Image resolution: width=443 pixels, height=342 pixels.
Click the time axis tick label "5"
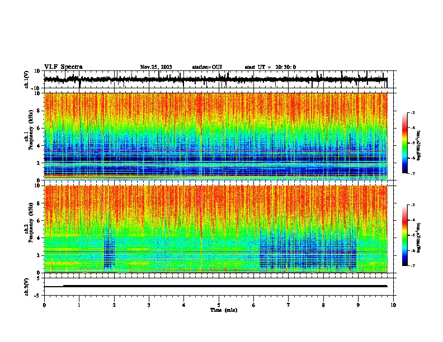[x=219, y=305]
